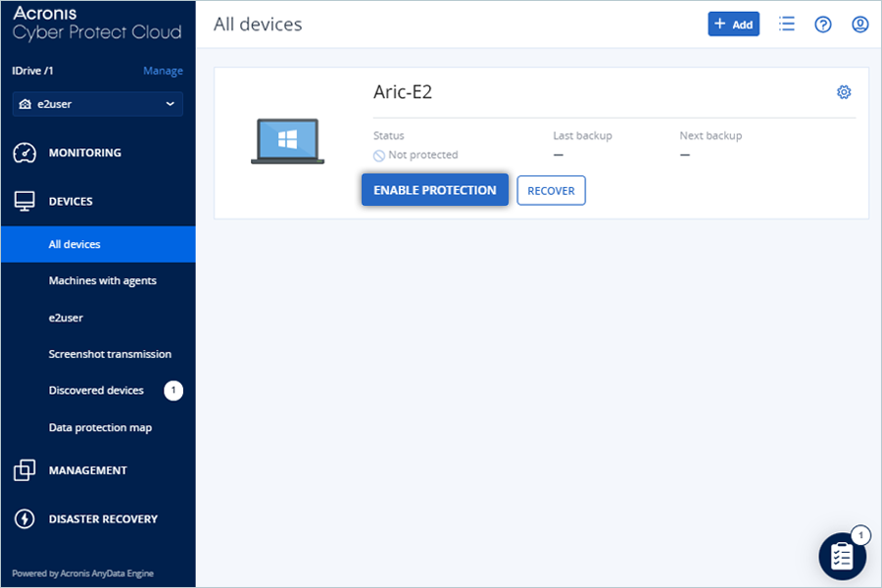Select All devices menu item
Viewport: 882px width, 588px height.
click(x=98, y=244)
